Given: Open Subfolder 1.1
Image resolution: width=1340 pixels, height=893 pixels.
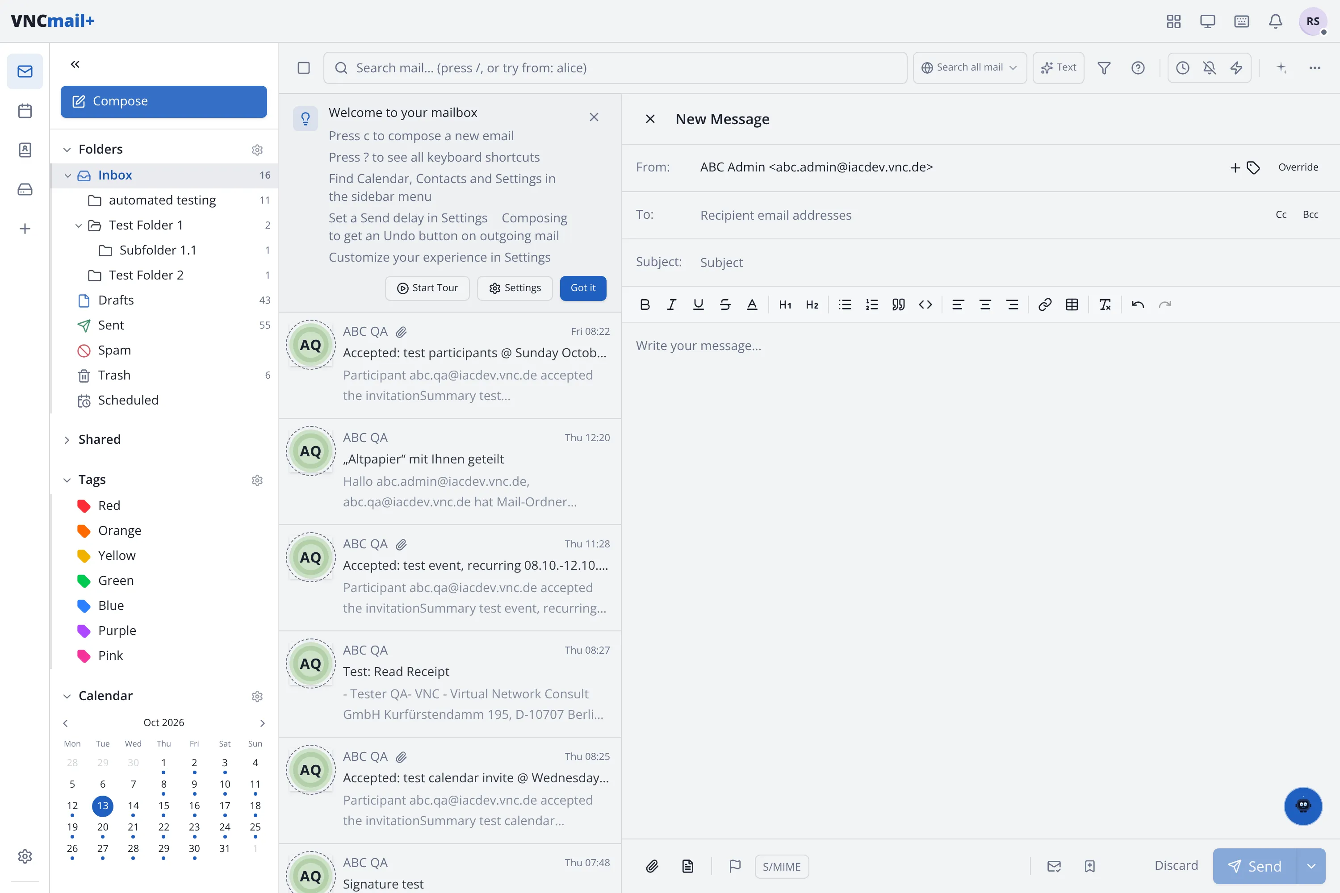Looking at the screenshot, I should pyautogui.click(x=164, y=250).
